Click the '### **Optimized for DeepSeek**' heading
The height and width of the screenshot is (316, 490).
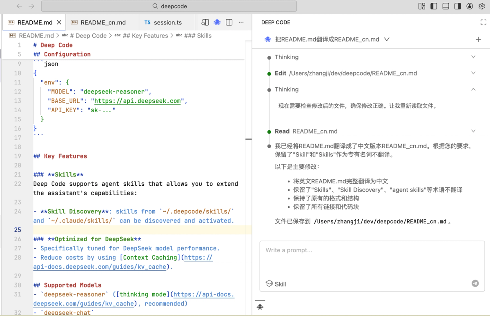87,239
